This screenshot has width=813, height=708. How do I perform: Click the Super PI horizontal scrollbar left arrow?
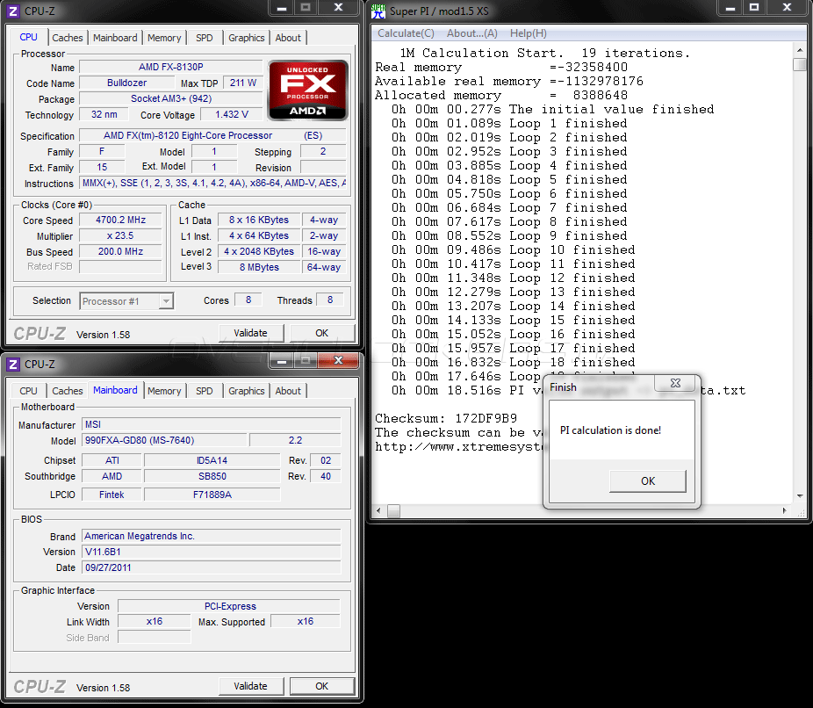378,511
